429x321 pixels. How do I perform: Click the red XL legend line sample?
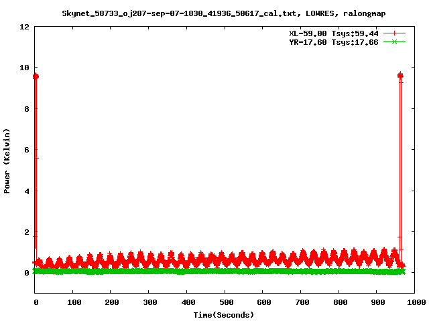pyautogui.click(x=394, y=33)
